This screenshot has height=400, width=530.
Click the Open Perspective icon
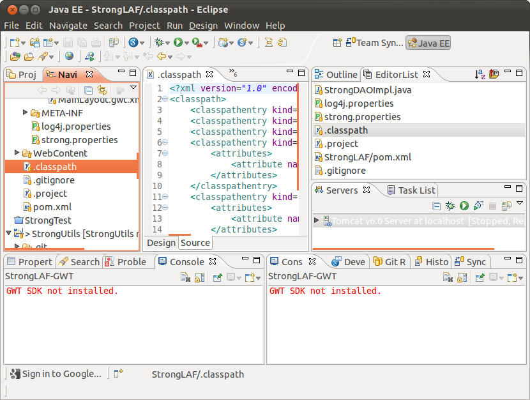(337, 43)
